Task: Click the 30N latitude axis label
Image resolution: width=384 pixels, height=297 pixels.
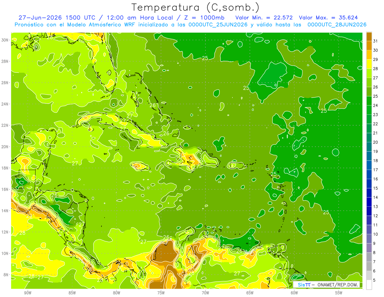Action: pyautogui.click(x=5, y=40)
